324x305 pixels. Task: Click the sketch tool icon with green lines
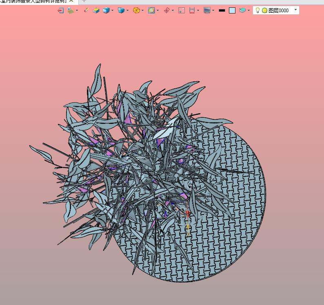click(x=71, y=10)
